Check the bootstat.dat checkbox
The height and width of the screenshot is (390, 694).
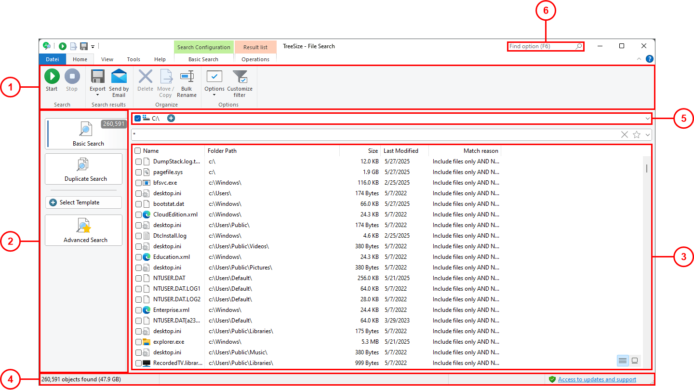click(139, 204)
